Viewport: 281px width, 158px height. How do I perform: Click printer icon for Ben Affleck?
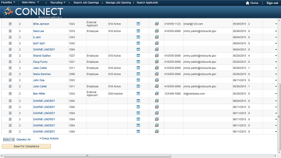[x=157, y=93]
